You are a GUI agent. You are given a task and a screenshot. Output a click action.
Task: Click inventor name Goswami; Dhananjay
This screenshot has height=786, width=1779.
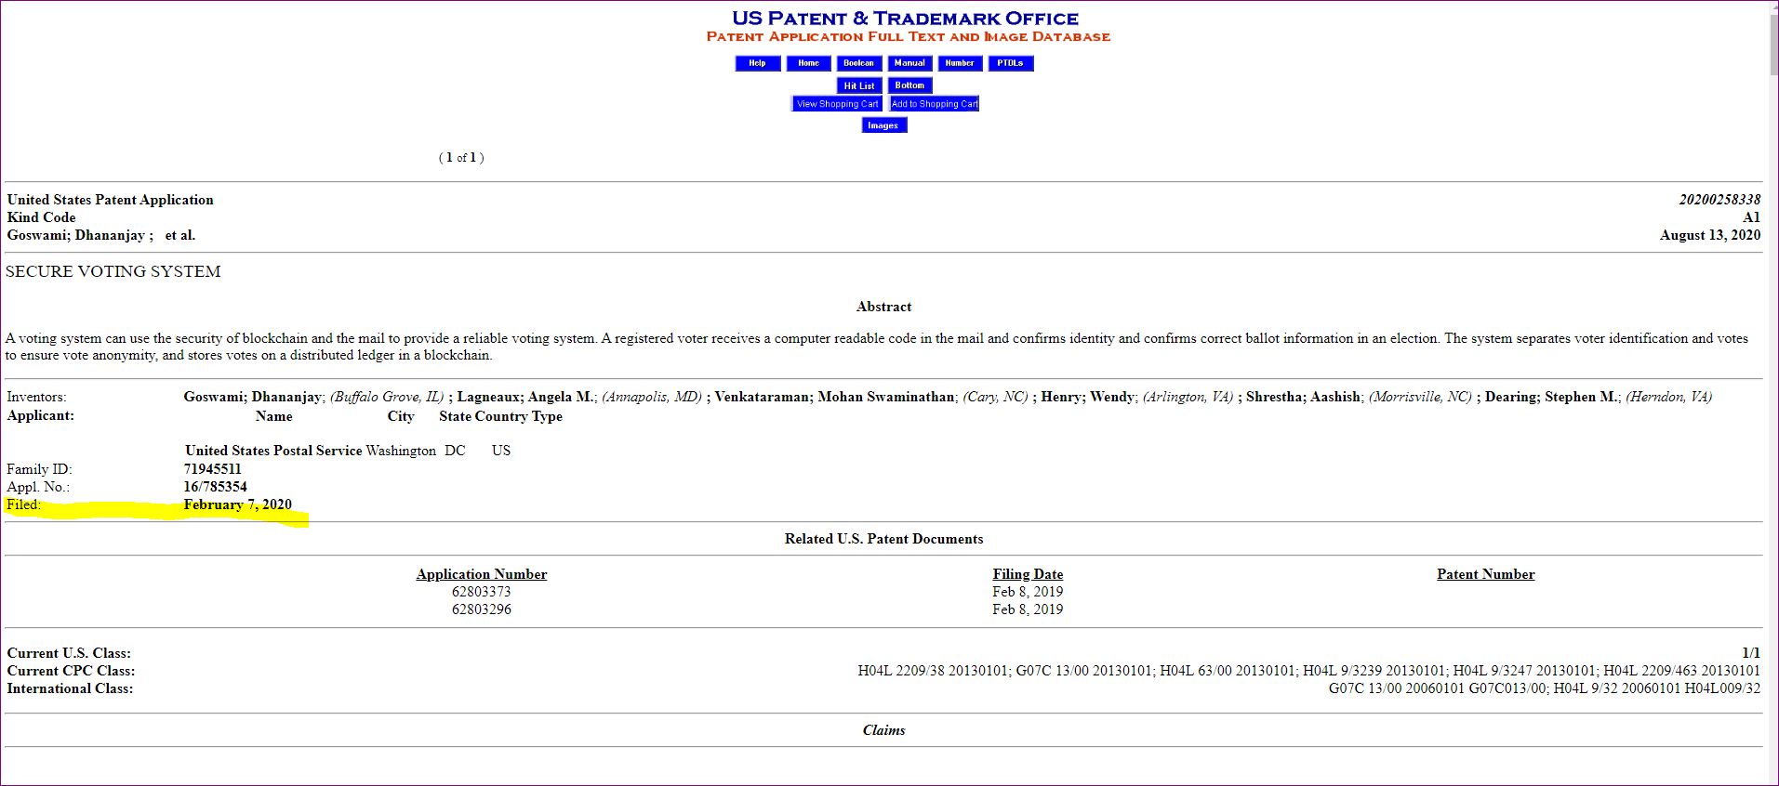point(253,397)
